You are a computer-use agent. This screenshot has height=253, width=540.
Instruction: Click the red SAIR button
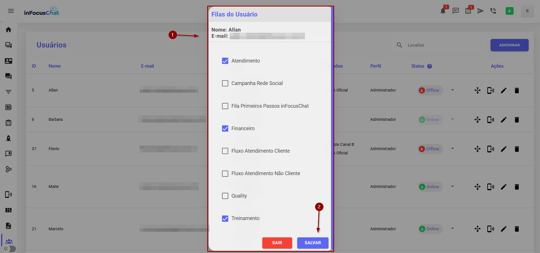pyautogui.click(x=277, y=243)
